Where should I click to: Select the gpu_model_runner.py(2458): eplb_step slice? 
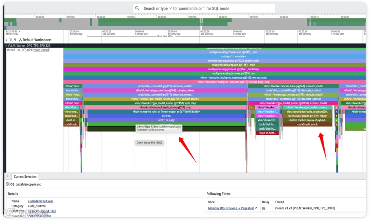pos(165,103)
